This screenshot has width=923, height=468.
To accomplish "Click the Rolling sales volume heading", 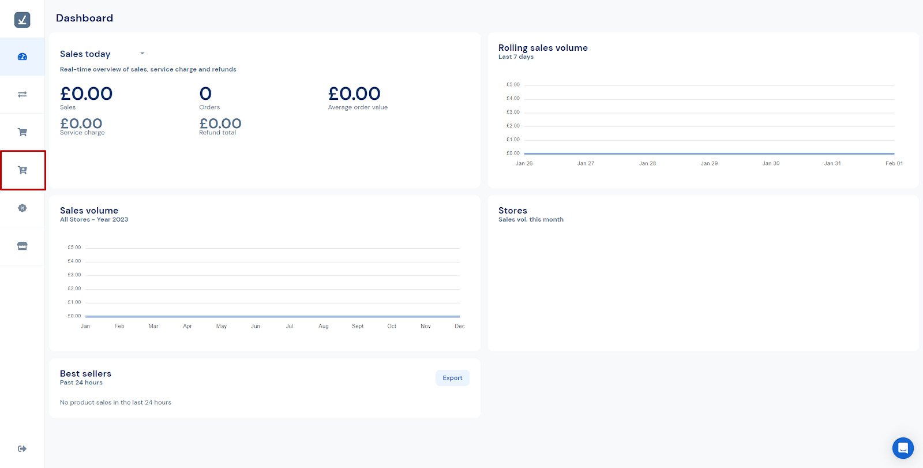I will (543, 48).
